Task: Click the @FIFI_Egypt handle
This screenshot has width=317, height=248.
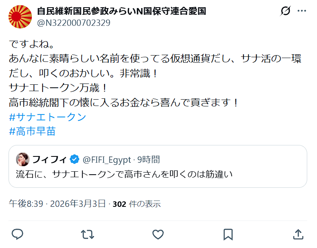Action: [106, 159]
